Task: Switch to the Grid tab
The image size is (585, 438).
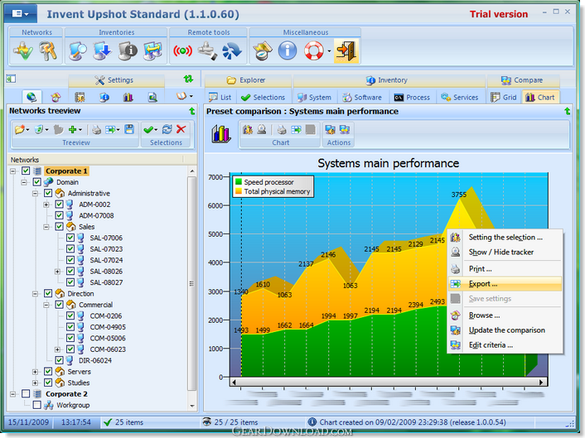Action: (x=504, y=98)
